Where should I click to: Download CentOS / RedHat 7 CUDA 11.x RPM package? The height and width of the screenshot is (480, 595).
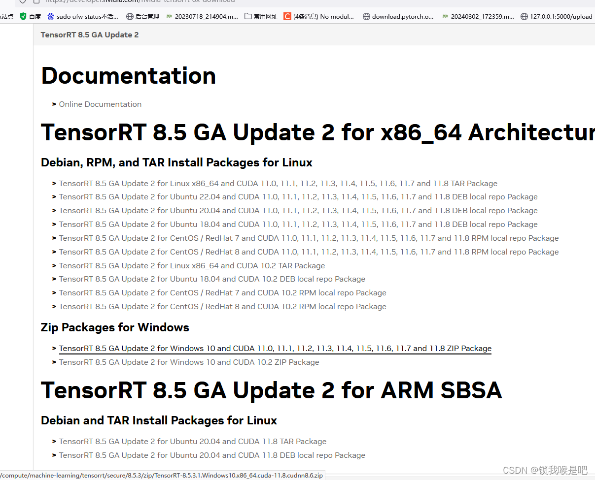click(x=309, y=238)
